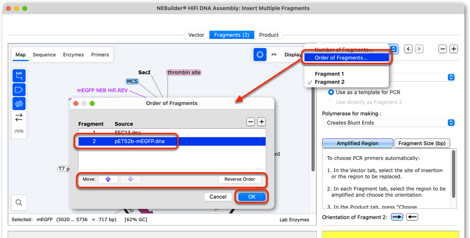The width and height of the screenshot is (470, 238).
Task: Toggle show features arrow icon
Action: (x=19, y=89)
